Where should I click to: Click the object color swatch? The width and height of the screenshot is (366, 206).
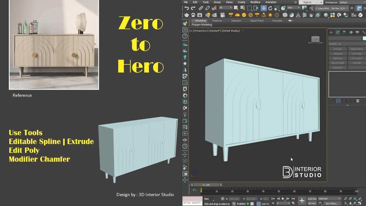(x=365, y=38)
